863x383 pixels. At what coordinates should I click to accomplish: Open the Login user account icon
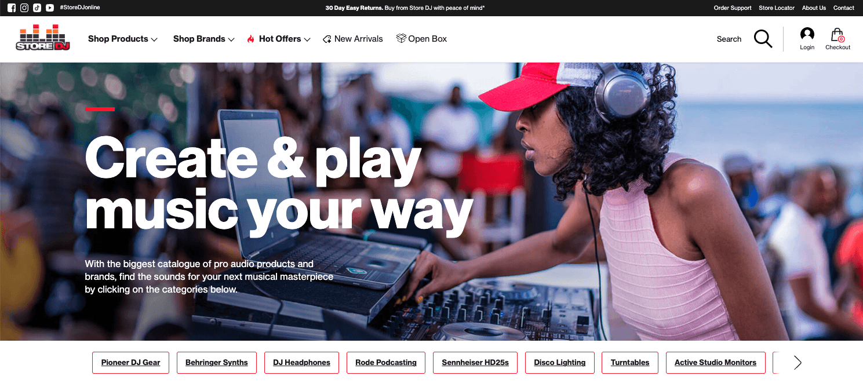[807, 39]
